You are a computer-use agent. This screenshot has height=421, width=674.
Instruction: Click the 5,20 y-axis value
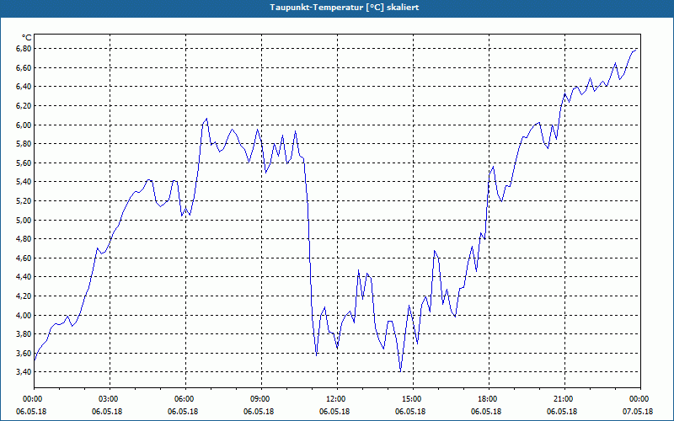pos(24,201)
